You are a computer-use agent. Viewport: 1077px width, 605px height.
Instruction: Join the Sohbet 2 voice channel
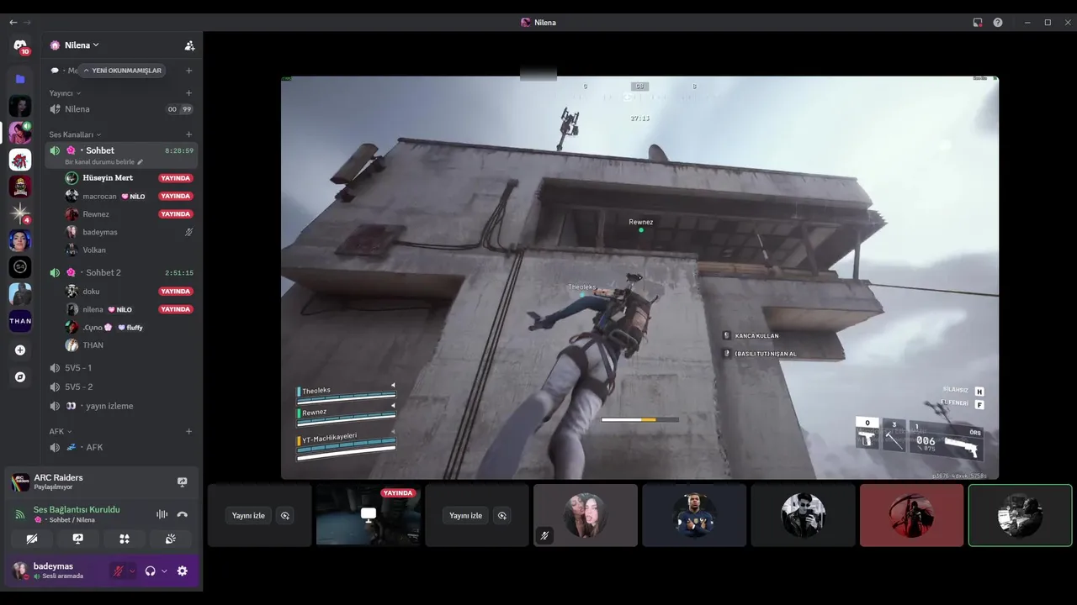click(x=121, y=272)
